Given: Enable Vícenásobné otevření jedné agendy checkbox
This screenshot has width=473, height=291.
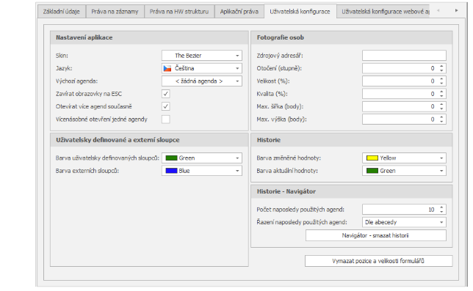Looking at the screenshot, I should click(x=165, y=119).
